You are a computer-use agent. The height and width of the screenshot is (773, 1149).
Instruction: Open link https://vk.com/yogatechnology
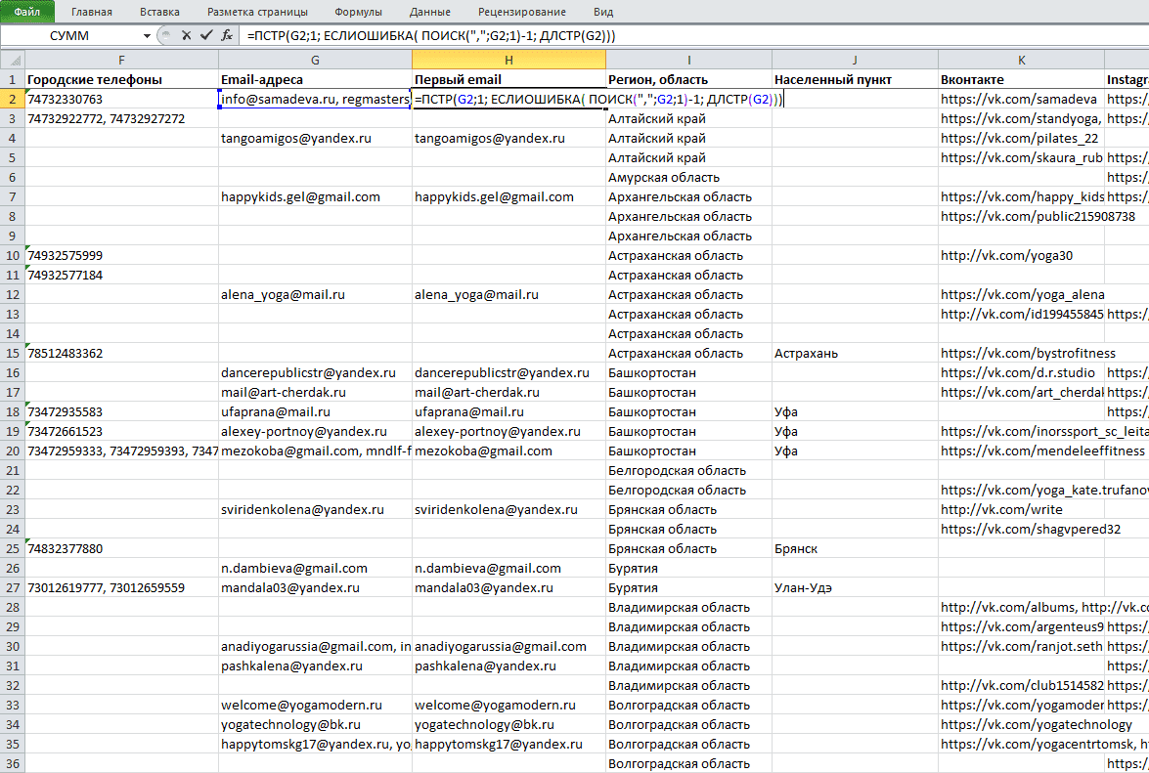pyautogui.click(x=1037, y=725)
